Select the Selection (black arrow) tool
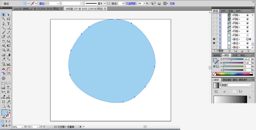The width and height of the screenshot is (256, 130). click(3, 15)
